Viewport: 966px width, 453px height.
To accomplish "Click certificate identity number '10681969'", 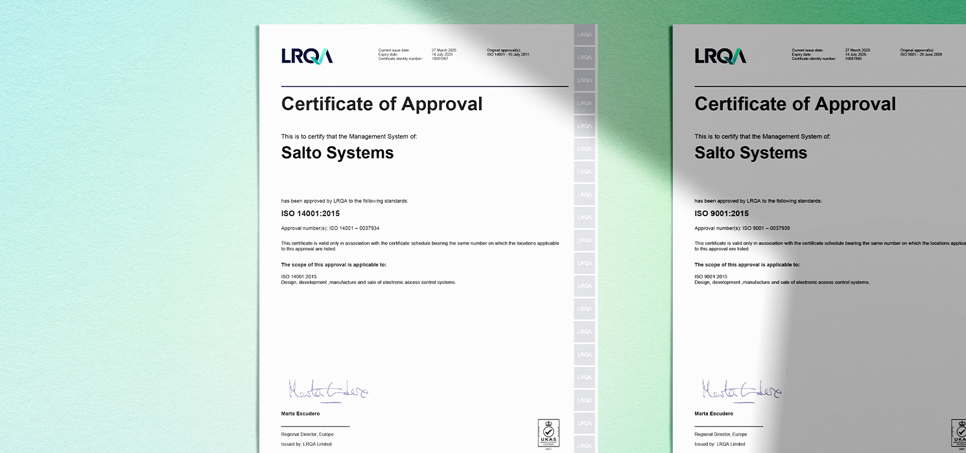I will [x=853, y=59].
